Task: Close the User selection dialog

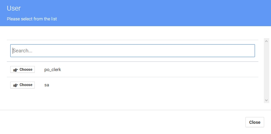Action: [255, 122]
